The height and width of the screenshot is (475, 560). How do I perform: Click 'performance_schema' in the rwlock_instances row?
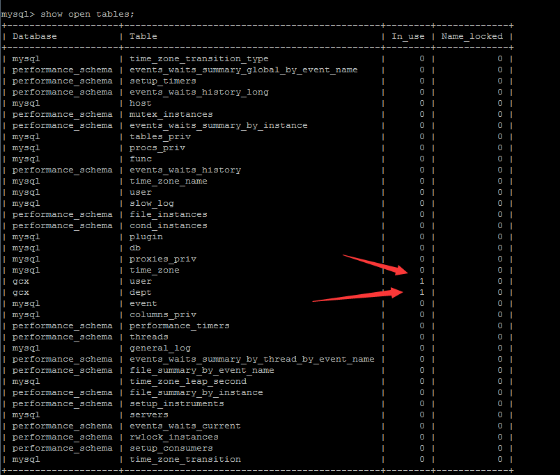coord(63,437)
